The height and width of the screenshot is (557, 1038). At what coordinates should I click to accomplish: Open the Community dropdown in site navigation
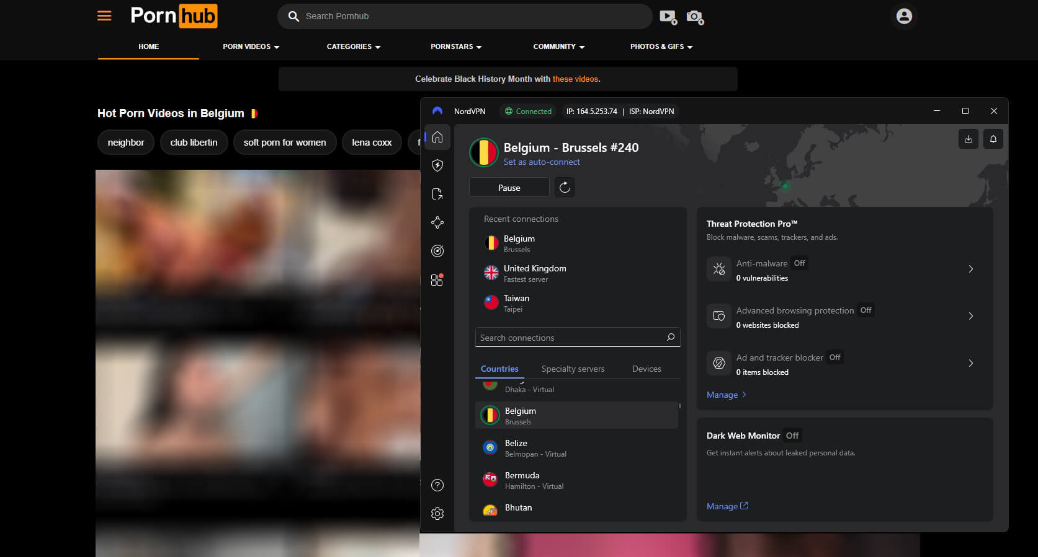(559, 46)
